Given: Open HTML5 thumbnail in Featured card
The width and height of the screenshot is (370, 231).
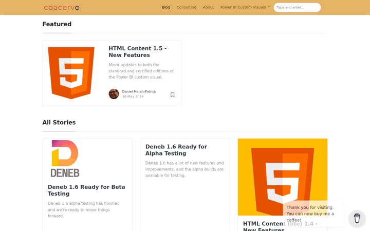Looking at the screenshot, I should coord(71,73).
